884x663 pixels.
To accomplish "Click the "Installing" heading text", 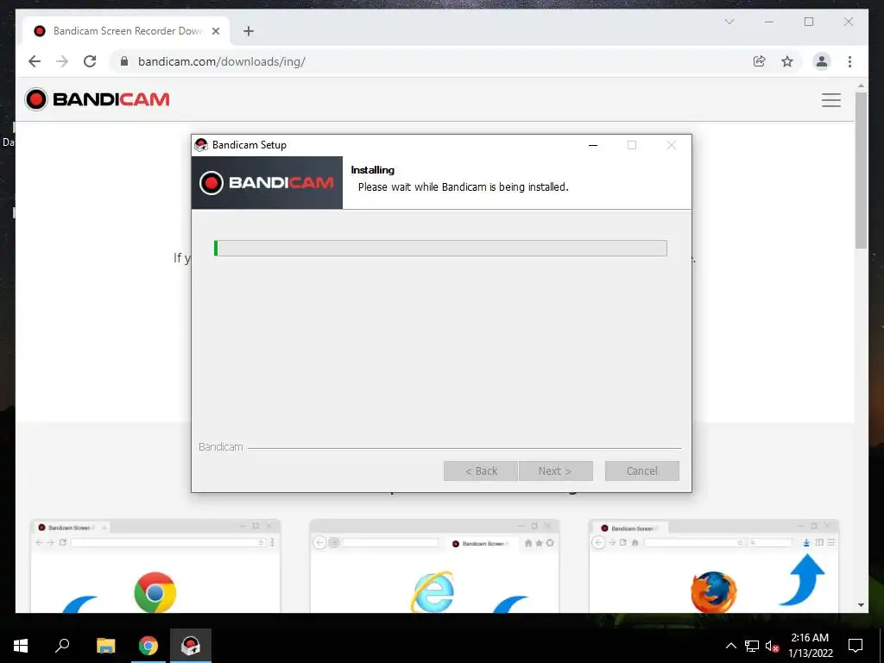I will 373,170.
